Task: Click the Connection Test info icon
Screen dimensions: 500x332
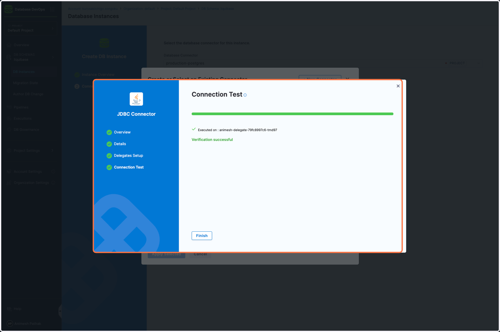Action: (245, 95)
